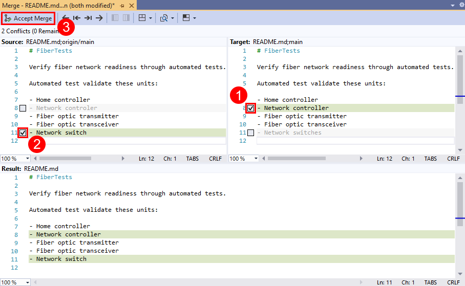Go to the next conflict arrow
Viewport: 465px width, 286px height.
[99, 18]
